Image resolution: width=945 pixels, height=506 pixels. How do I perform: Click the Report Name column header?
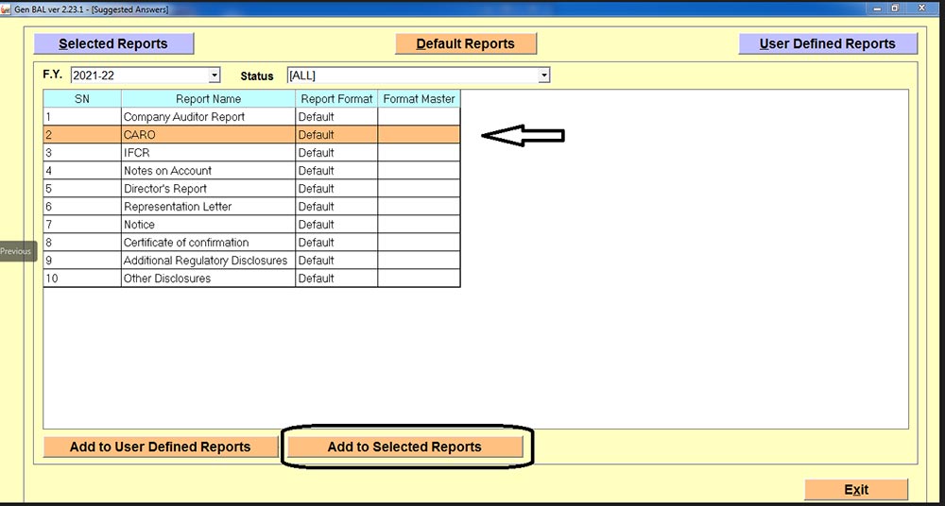tap(209, 99)
